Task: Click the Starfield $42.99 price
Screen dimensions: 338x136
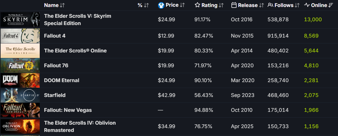Action: (166, 95)
